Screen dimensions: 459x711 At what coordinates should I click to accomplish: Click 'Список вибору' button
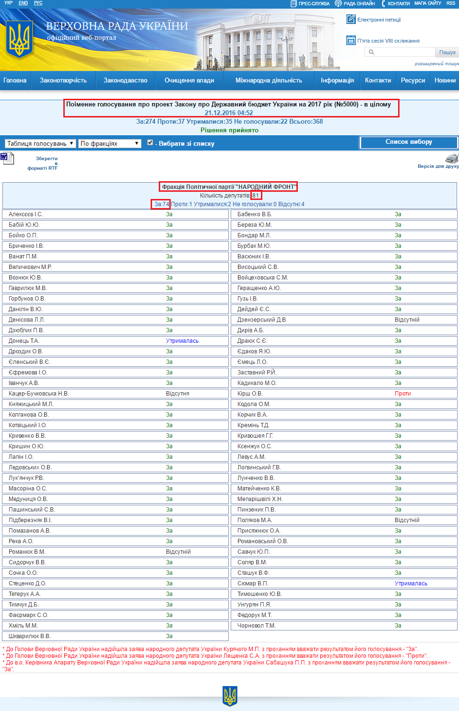click(409, 142)
